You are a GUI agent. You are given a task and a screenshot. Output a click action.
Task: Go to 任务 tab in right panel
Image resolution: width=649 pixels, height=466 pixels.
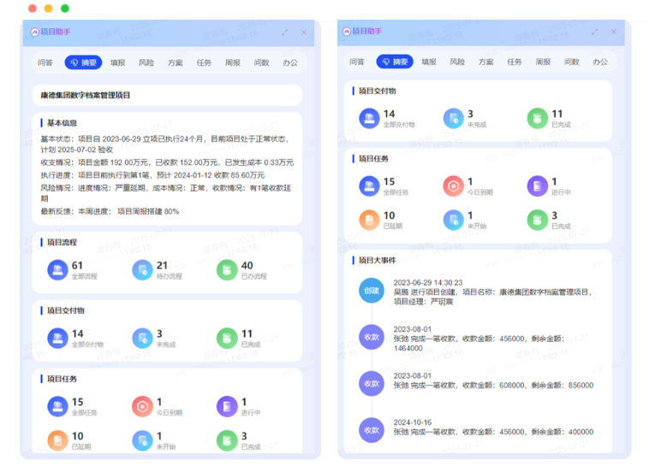(515, 62)
